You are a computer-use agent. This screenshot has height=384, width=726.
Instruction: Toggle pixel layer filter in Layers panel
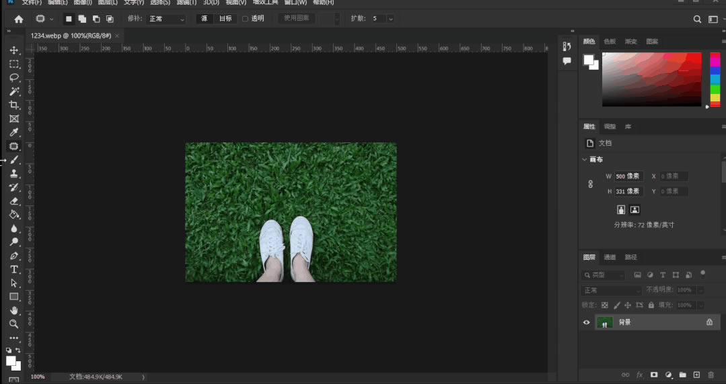point(638,275)
